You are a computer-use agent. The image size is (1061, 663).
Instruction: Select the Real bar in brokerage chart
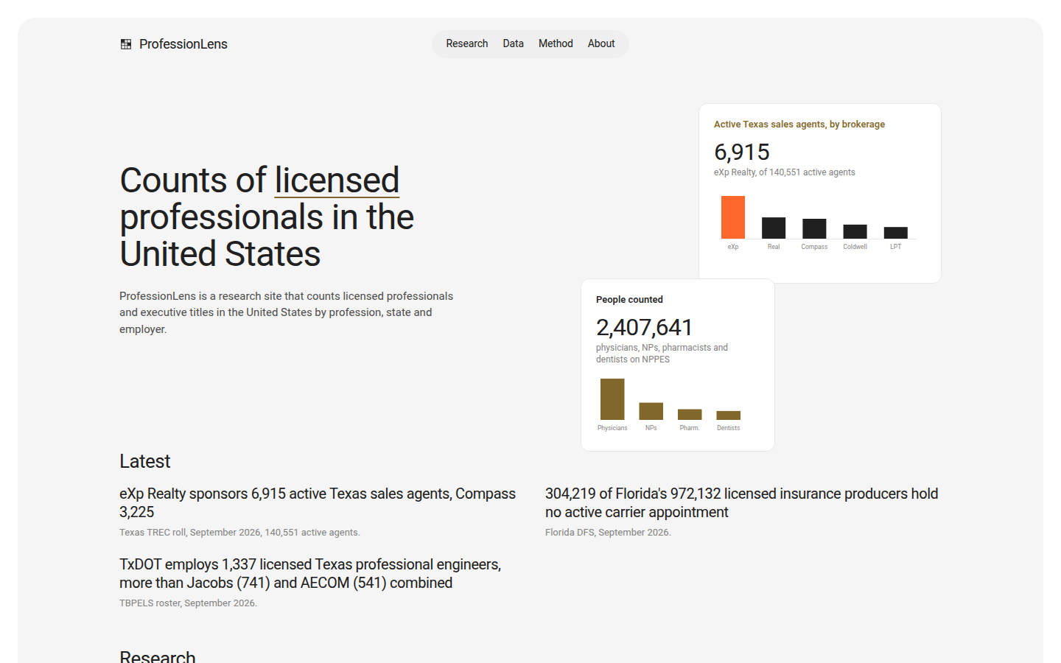pyautogui.click(x=774, y=228)
